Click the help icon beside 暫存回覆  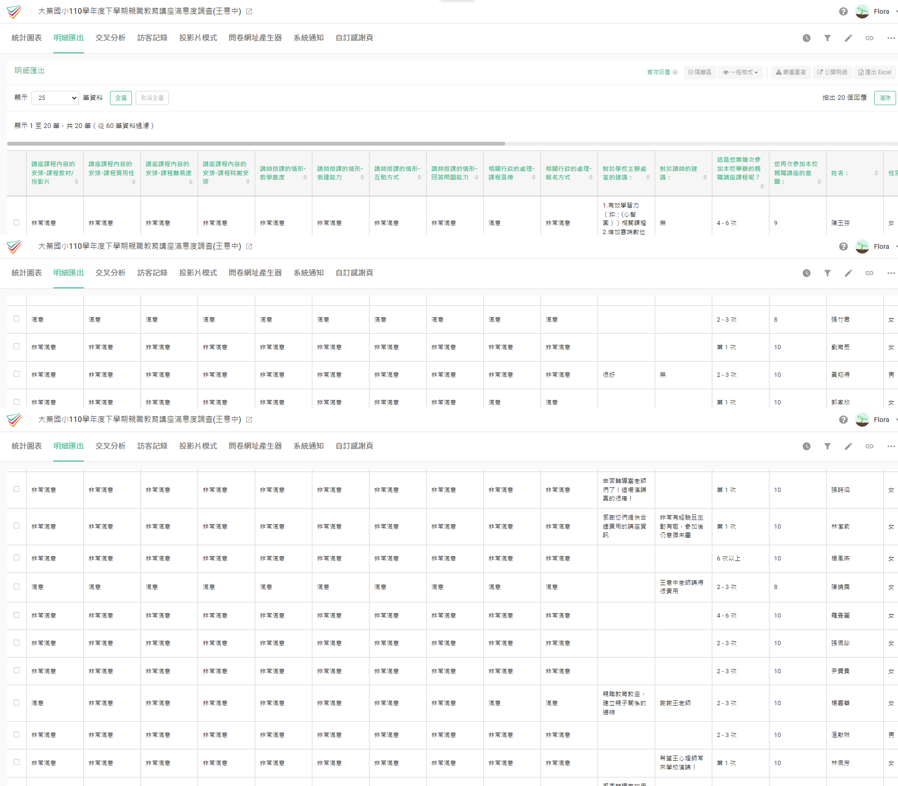tap(675, 72)
